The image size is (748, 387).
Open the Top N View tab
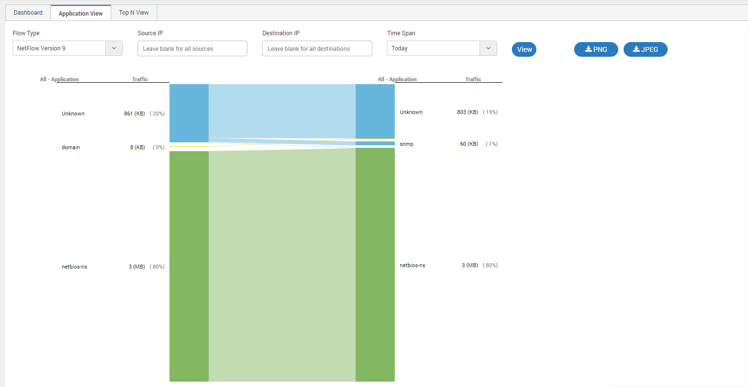[x=134, y=13]
